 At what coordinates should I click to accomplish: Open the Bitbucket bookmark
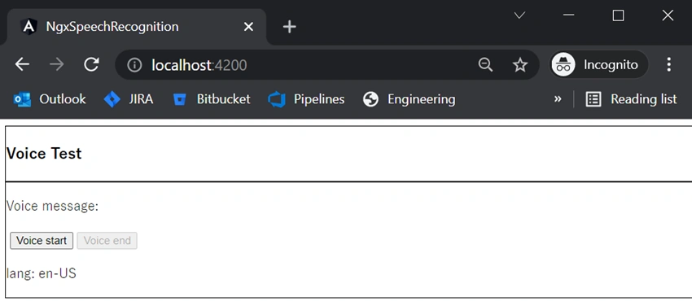coord(212,99)
